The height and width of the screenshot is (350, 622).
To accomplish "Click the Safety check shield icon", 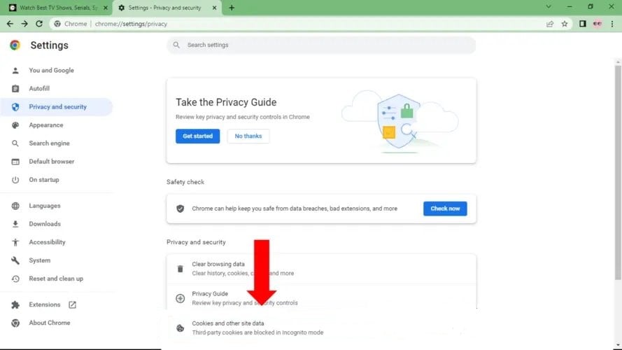I will pyautogui.click(x=180, y=209).
